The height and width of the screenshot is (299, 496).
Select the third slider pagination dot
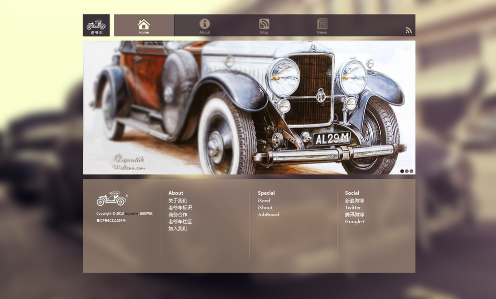pyautogui.click(x=412, y=171)
